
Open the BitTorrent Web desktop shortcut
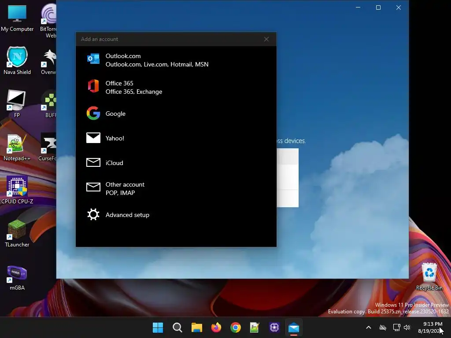tap(48, 20)
